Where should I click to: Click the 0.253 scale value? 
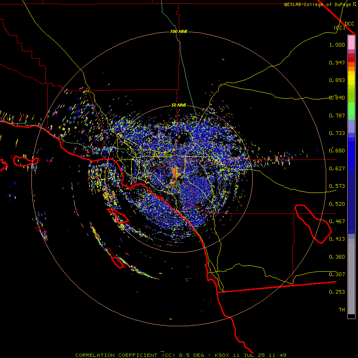[337, 292]
